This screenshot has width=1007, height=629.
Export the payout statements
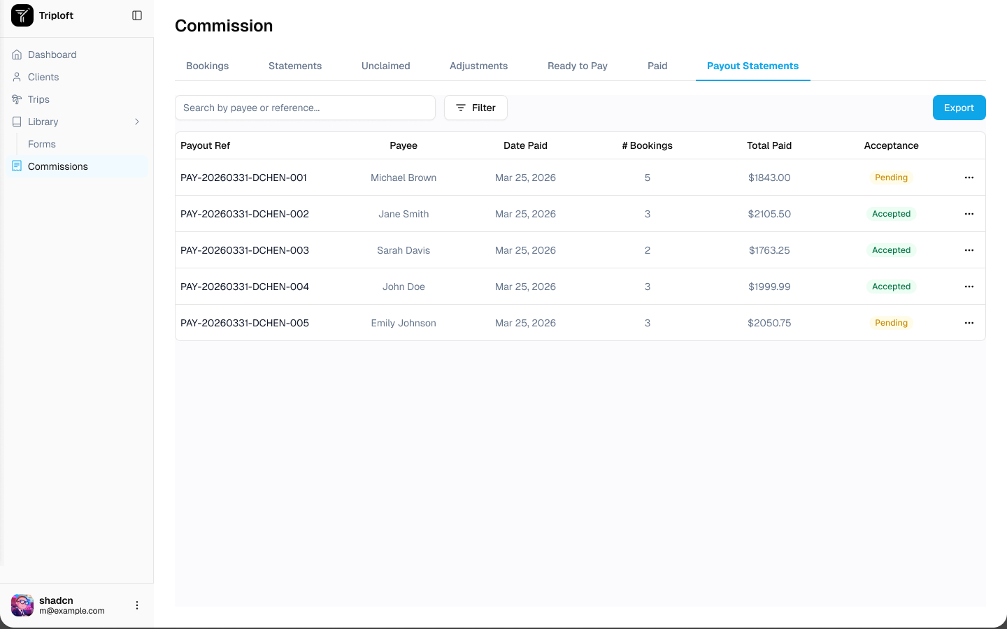pyautogui.click(x=959, y=108)
